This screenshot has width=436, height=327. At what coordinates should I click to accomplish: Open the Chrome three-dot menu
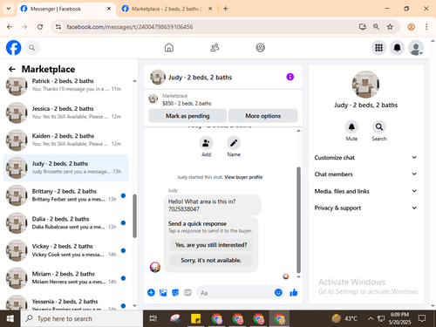pos(426,27)
